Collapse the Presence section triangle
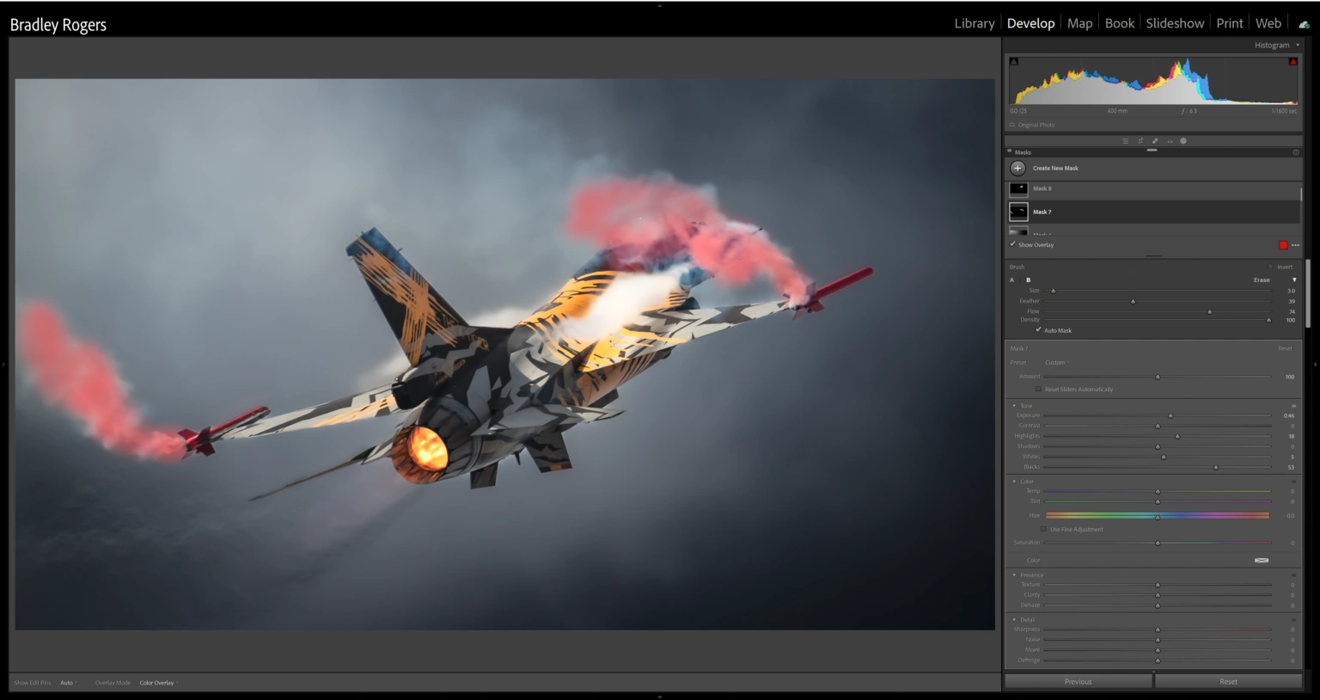 coord(1014,575)
